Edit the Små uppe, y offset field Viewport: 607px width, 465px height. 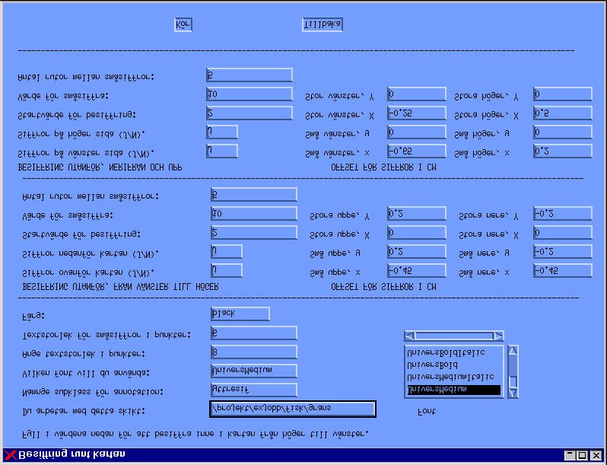(417, 252)
